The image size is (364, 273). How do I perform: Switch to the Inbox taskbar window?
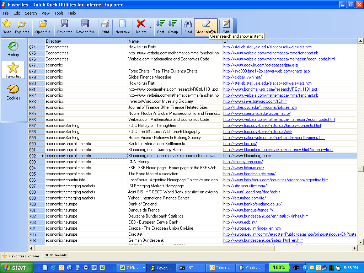click(220, 268)
